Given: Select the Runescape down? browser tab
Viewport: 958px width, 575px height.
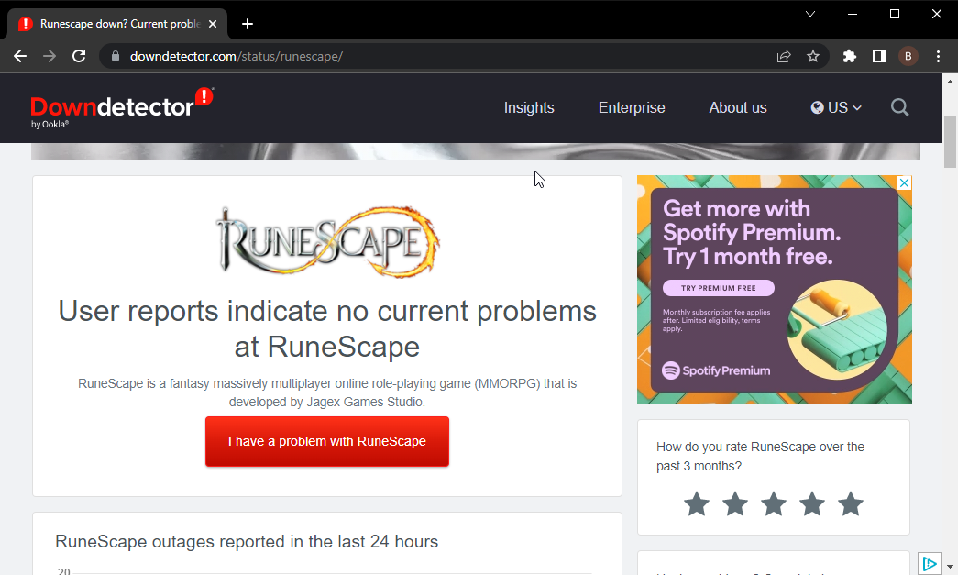Looking at the screenshot, I should pyautogui.click(x=116, y=24).
